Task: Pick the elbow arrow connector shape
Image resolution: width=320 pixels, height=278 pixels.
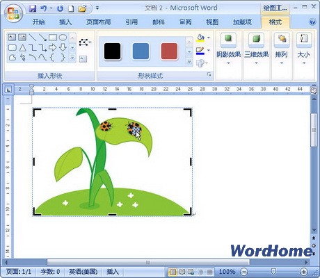Action: coord(42,48)
